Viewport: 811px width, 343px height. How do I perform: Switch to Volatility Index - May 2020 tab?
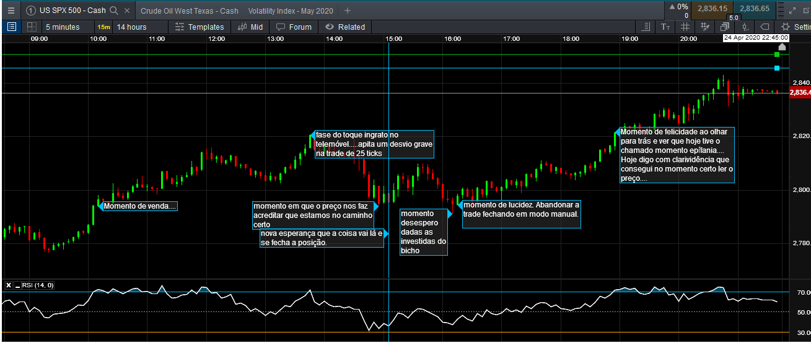point(291,11)
